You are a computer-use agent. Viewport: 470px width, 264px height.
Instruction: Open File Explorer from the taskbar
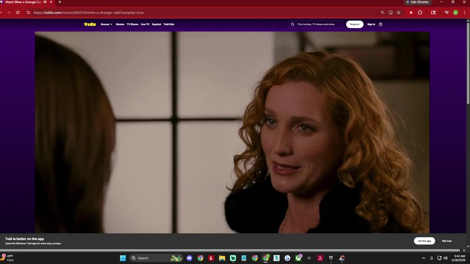222,258
